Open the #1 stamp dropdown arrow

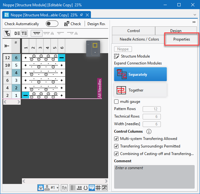click(x=57, y=188)
